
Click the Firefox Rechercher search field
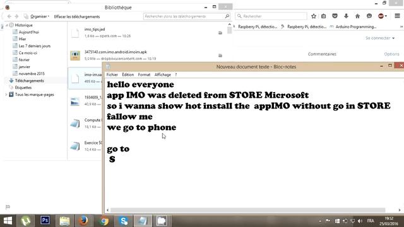271,16
